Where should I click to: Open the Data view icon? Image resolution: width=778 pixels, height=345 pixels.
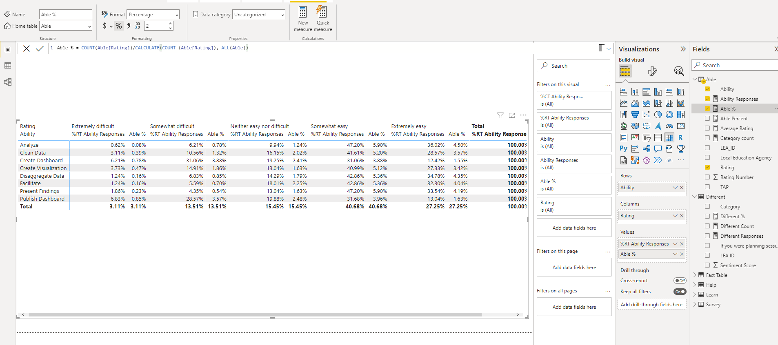coord(8,66)
